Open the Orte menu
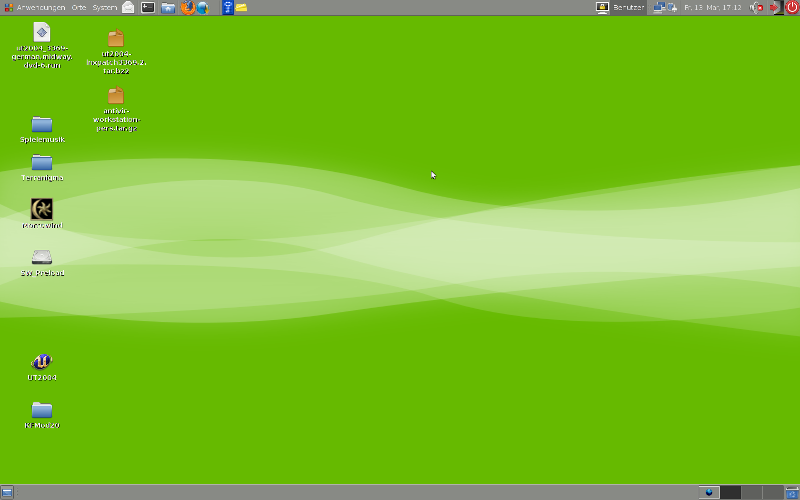This screenshot has height=500, width=800. pos(79,8)
